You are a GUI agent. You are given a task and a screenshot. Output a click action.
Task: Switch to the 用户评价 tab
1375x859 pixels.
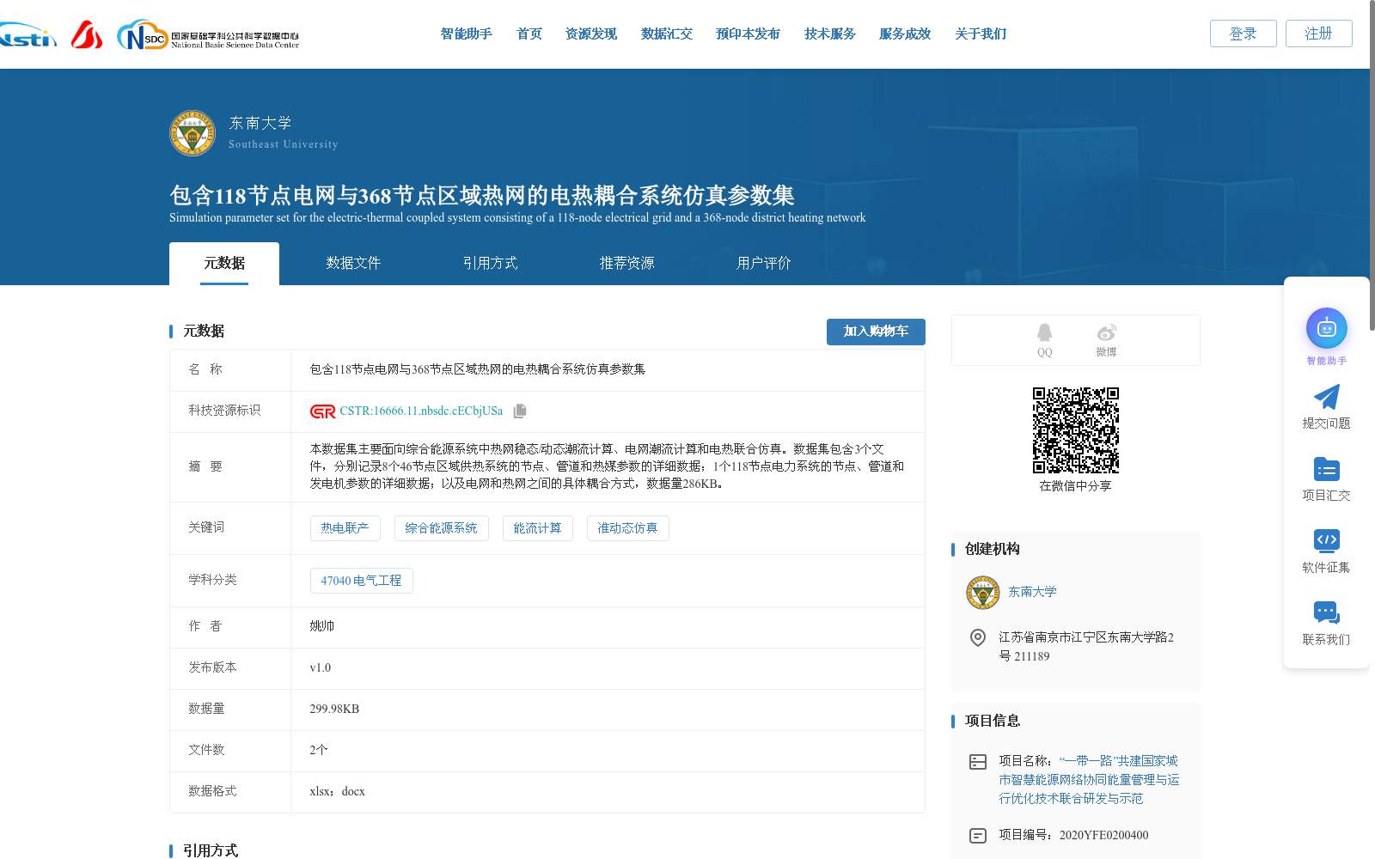[764, 264]
